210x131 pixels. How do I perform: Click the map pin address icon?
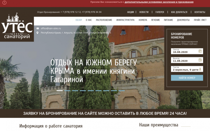37,33
